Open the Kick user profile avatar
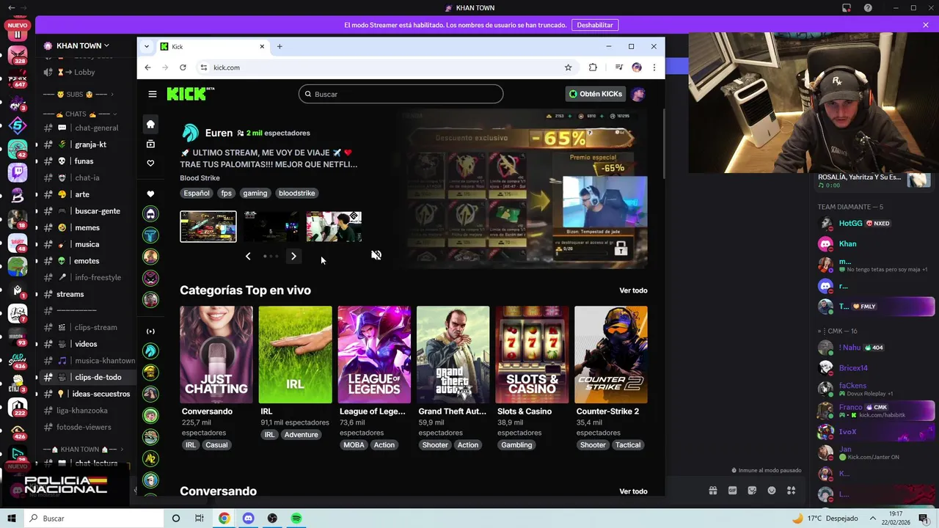 click(x=638, y=94)
